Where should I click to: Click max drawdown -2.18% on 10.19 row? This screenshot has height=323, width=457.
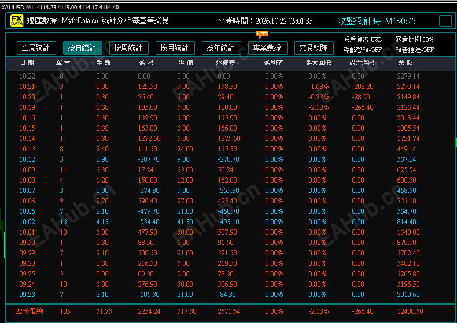(x=319, y=107)
